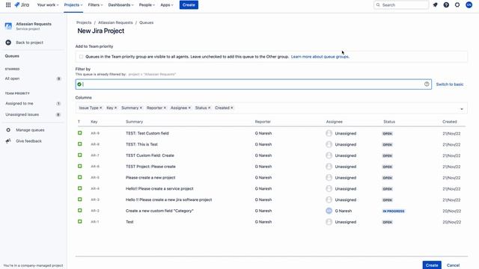This screenshot has height=269, width=479.
Task: Open the JQL syntax help icon
Action: [427, 84]
